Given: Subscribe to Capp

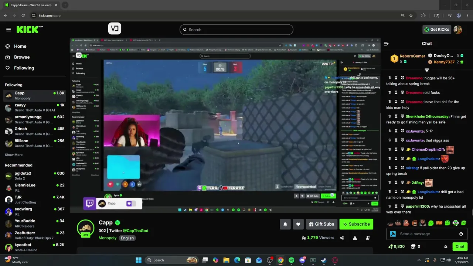Looking at the screenshot, I should point(356,224).
